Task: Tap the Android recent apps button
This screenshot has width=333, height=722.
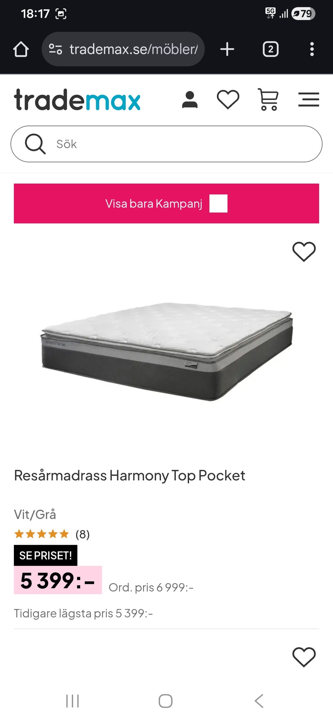Action: click(72, 701)
